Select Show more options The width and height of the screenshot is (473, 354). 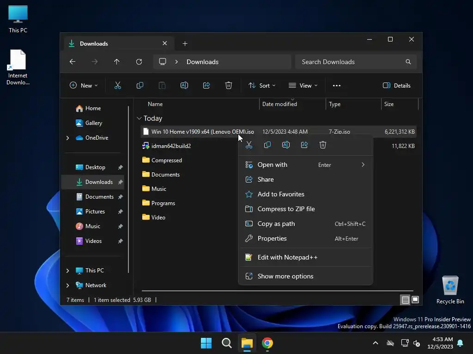tap(305, 277)
